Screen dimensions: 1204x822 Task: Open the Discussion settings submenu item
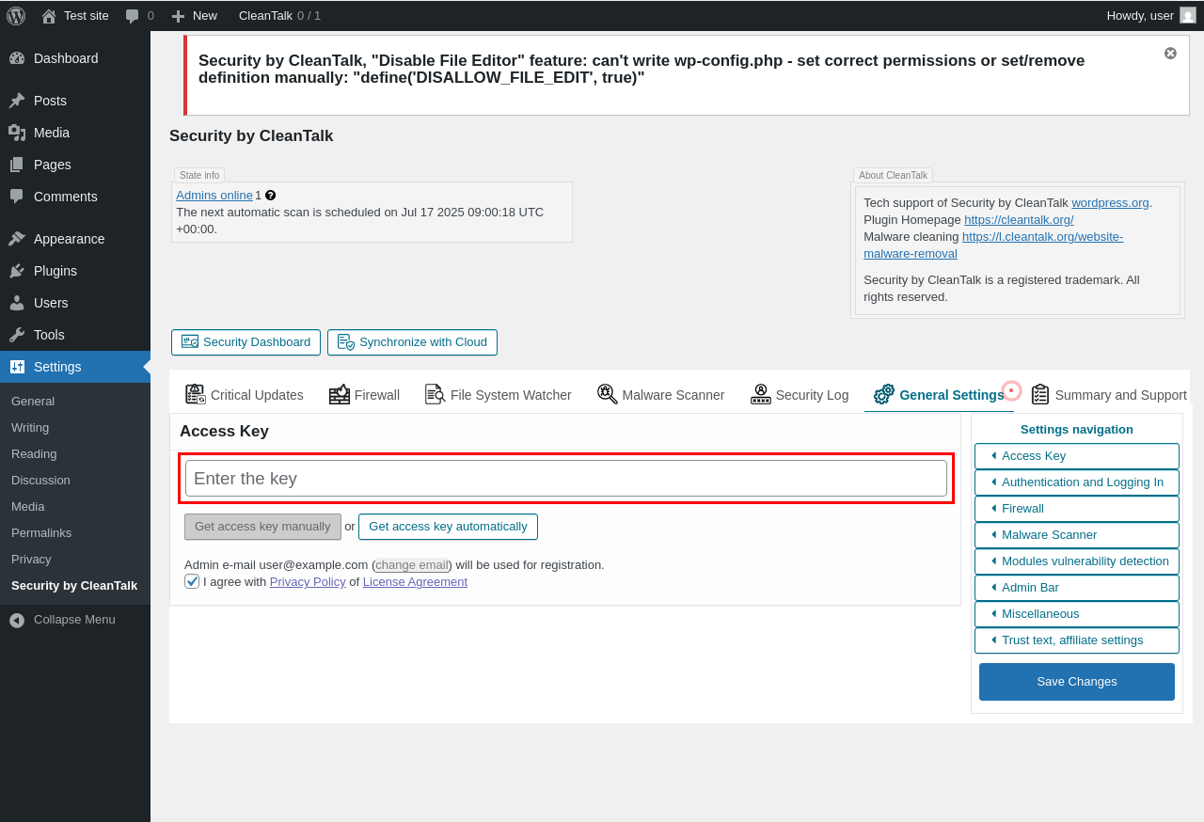click(75, 480)
